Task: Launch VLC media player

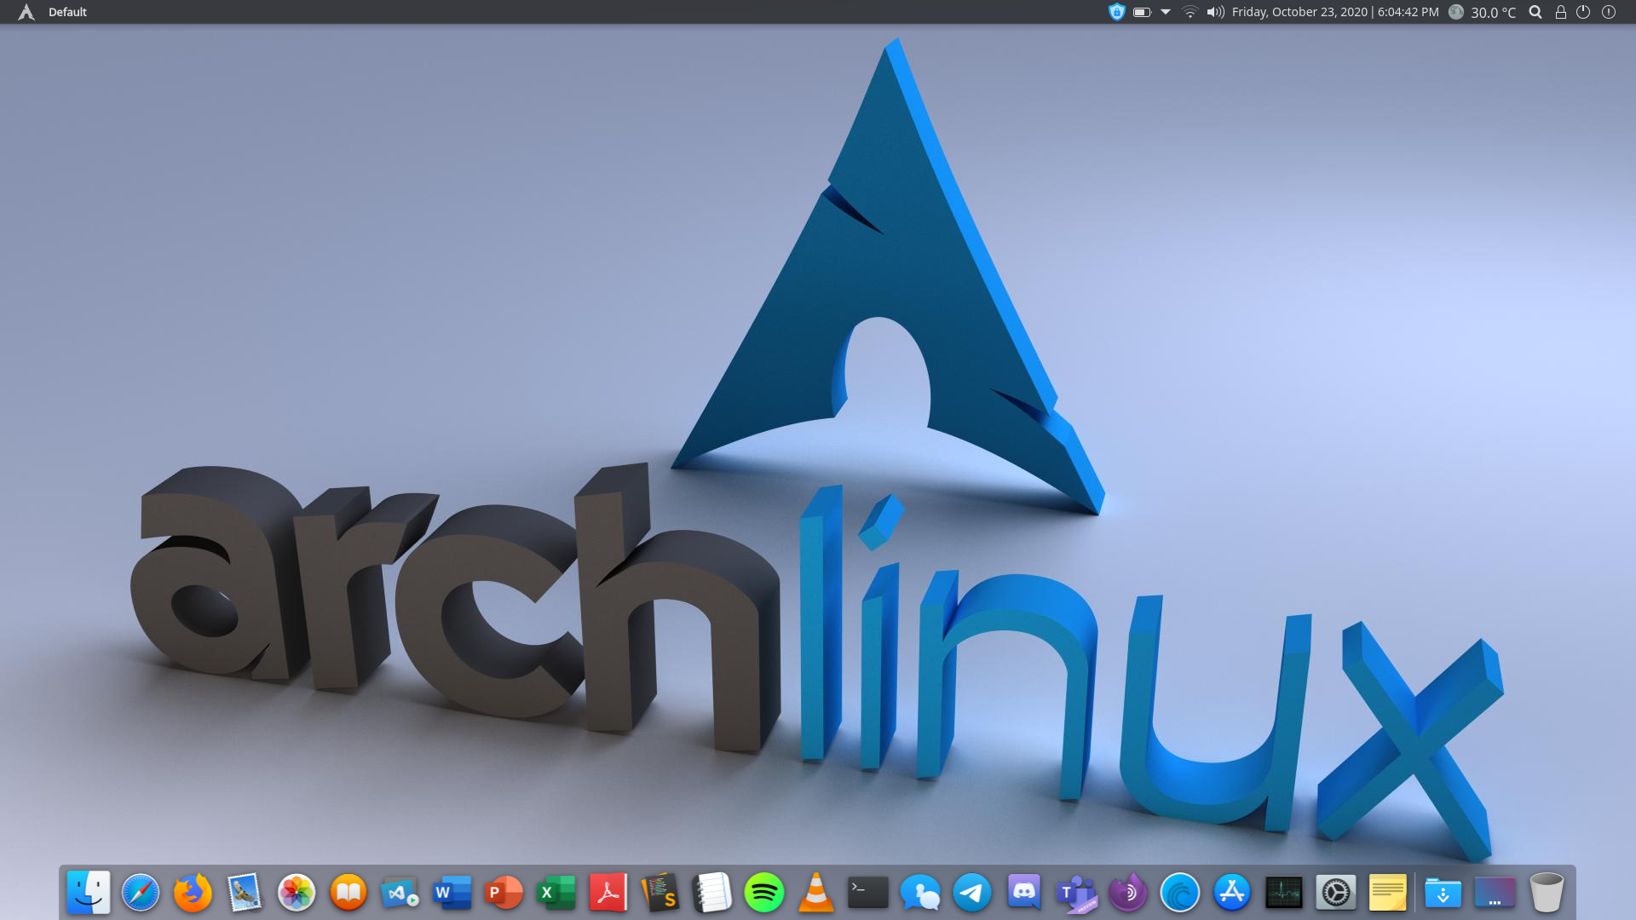Action: click(x=815, y=893)
